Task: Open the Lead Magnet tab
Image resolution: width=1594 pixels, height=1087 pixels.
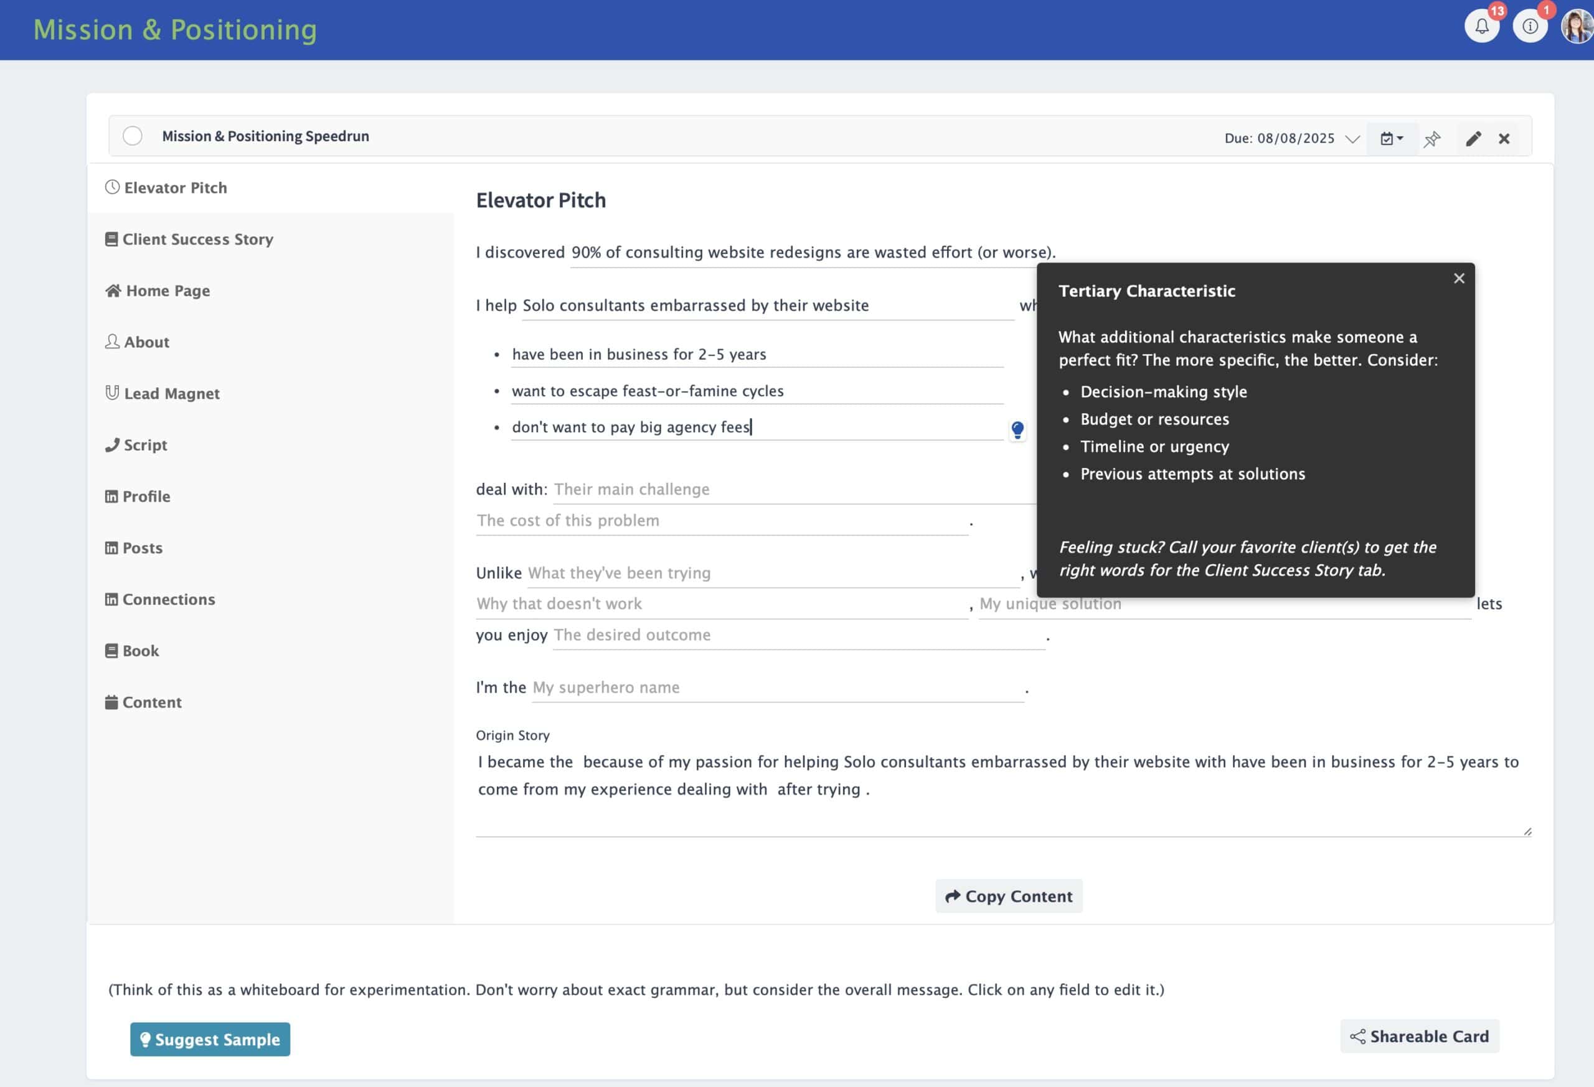Action: pyautogui.click(x=171, y=393)
